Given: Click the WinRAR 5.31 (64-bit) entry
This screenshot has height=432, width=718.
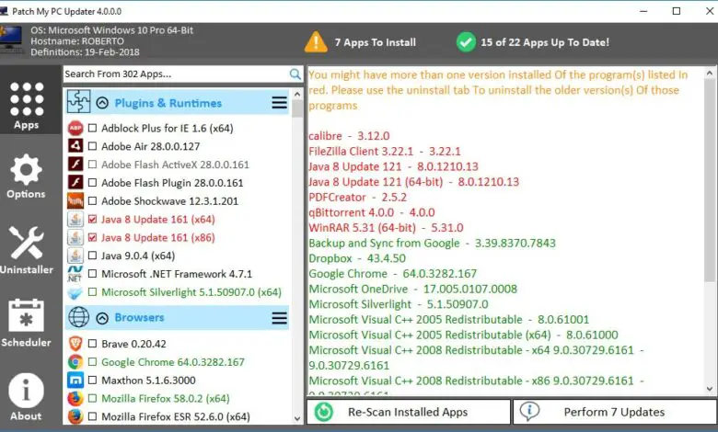Looking at the screenshot, I should point(386,228).
